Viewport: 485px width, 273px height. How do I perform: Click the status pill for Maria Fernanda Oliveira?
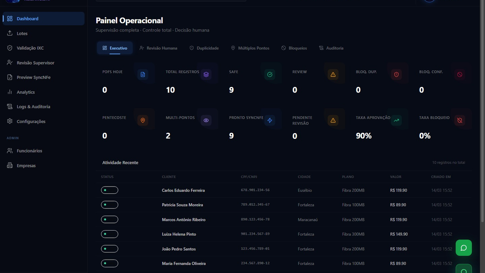[110, 263]
